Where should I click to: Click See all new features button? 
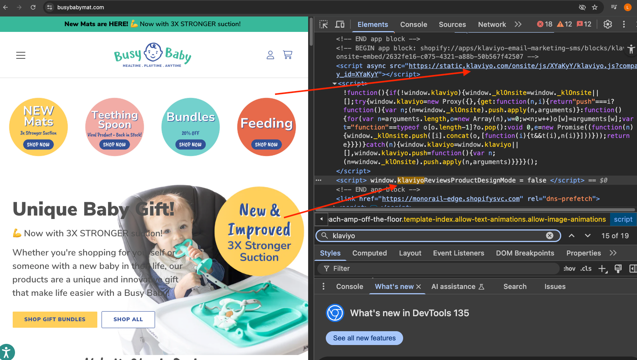364,338
